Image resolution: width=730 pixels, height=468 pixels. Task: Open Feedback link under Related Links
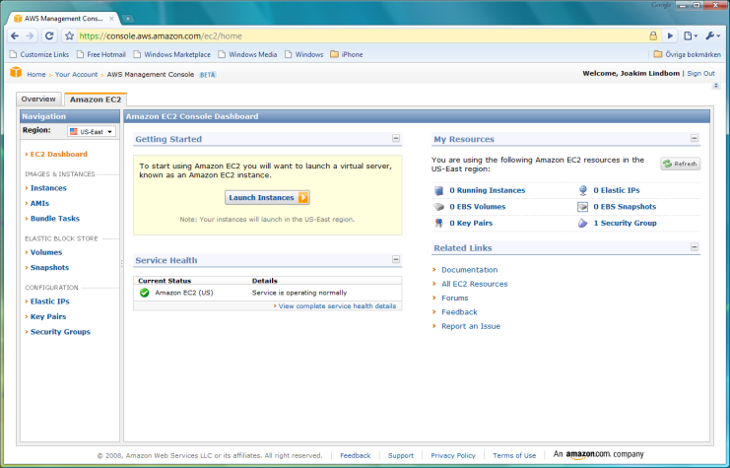pos(459,312)
